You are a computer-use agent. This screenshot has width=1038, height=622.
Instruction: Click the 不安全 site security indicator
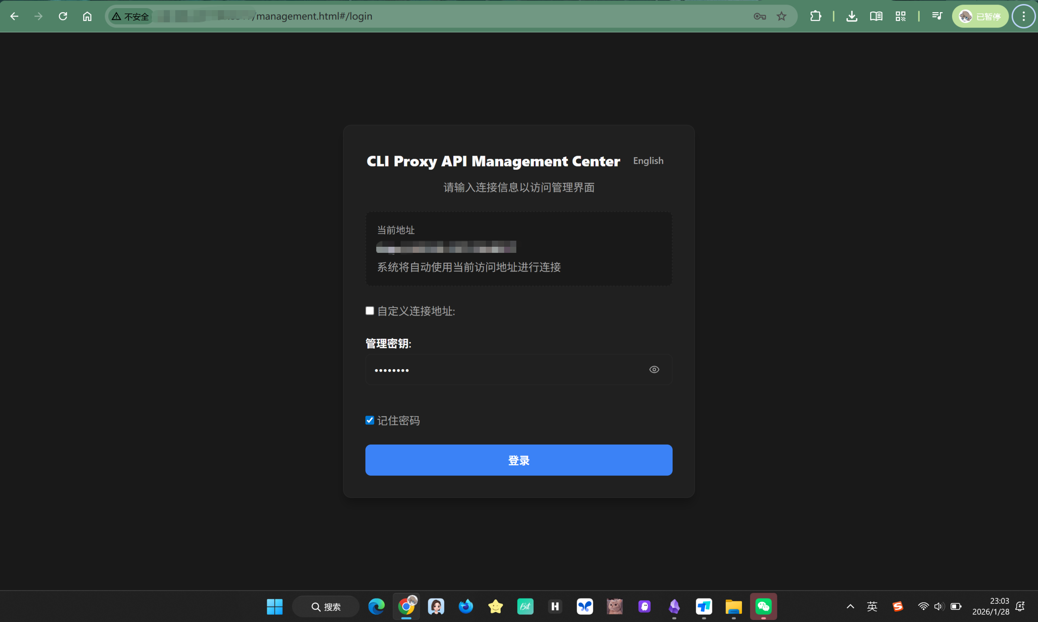pyautogui.click(x=131, y=16)
